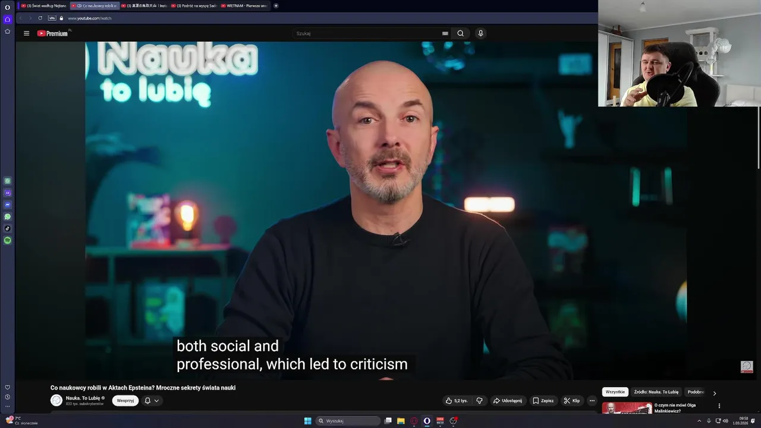Open the YouTube hamburger guide menu
Image resolution: width=761 pixels, height=428 pixels.
click(x=26, y=33)
